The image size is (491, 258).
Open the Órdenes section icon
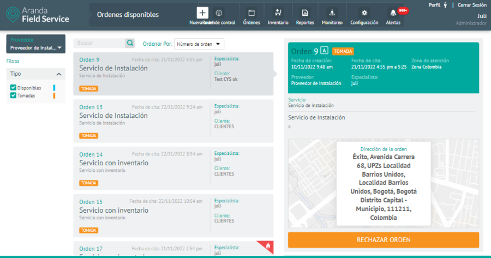click(x=252, y=13)
